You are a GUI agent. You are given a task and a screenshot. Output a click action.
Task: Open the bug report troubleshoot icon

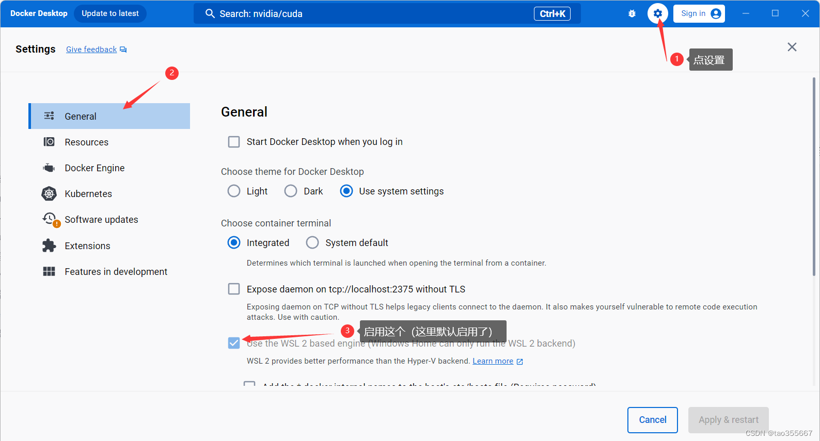[x=632, y=14]
